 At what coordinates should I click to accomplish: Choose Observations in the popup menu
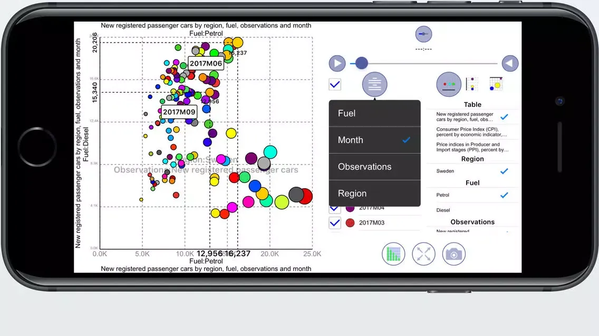pyautogui.click(x=374, y=167)
